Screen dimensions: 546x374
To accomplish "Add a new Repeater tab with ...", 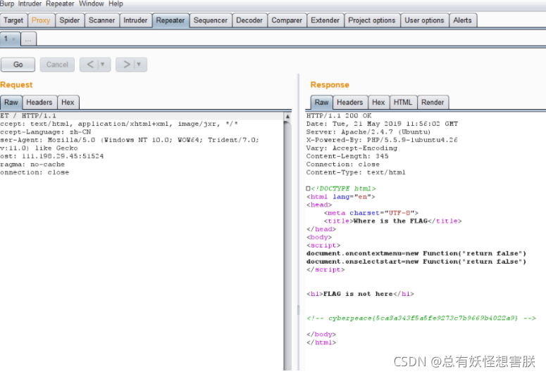I will pyautogui.click(x=28, y=39).
